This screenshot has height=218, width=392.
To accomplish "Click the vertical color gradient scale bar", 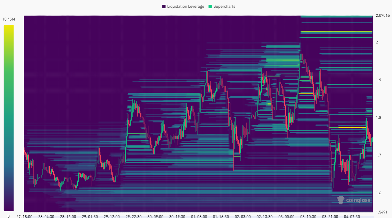I will [9, 118].
